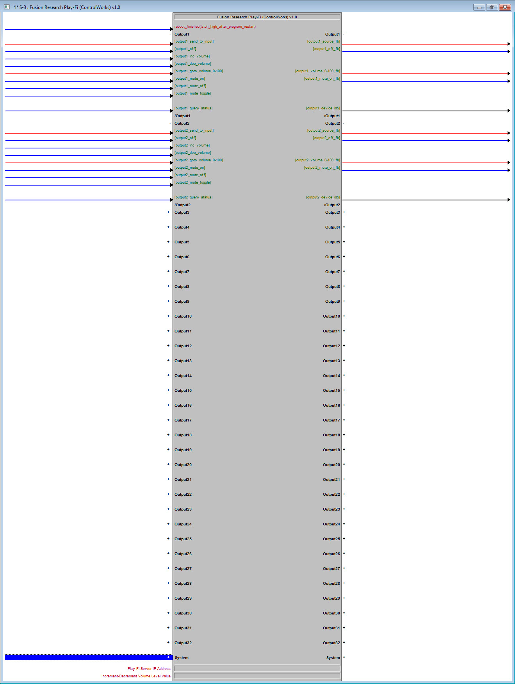Expand Output14 on the right output side
515x684 pixels.
344,375
